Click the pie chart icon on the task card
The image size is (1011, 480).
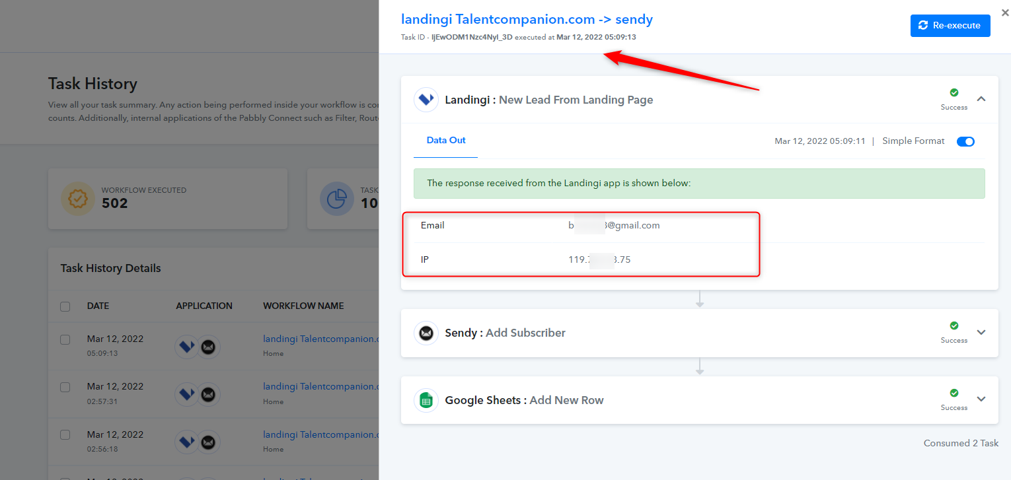(x=336, y=199)
